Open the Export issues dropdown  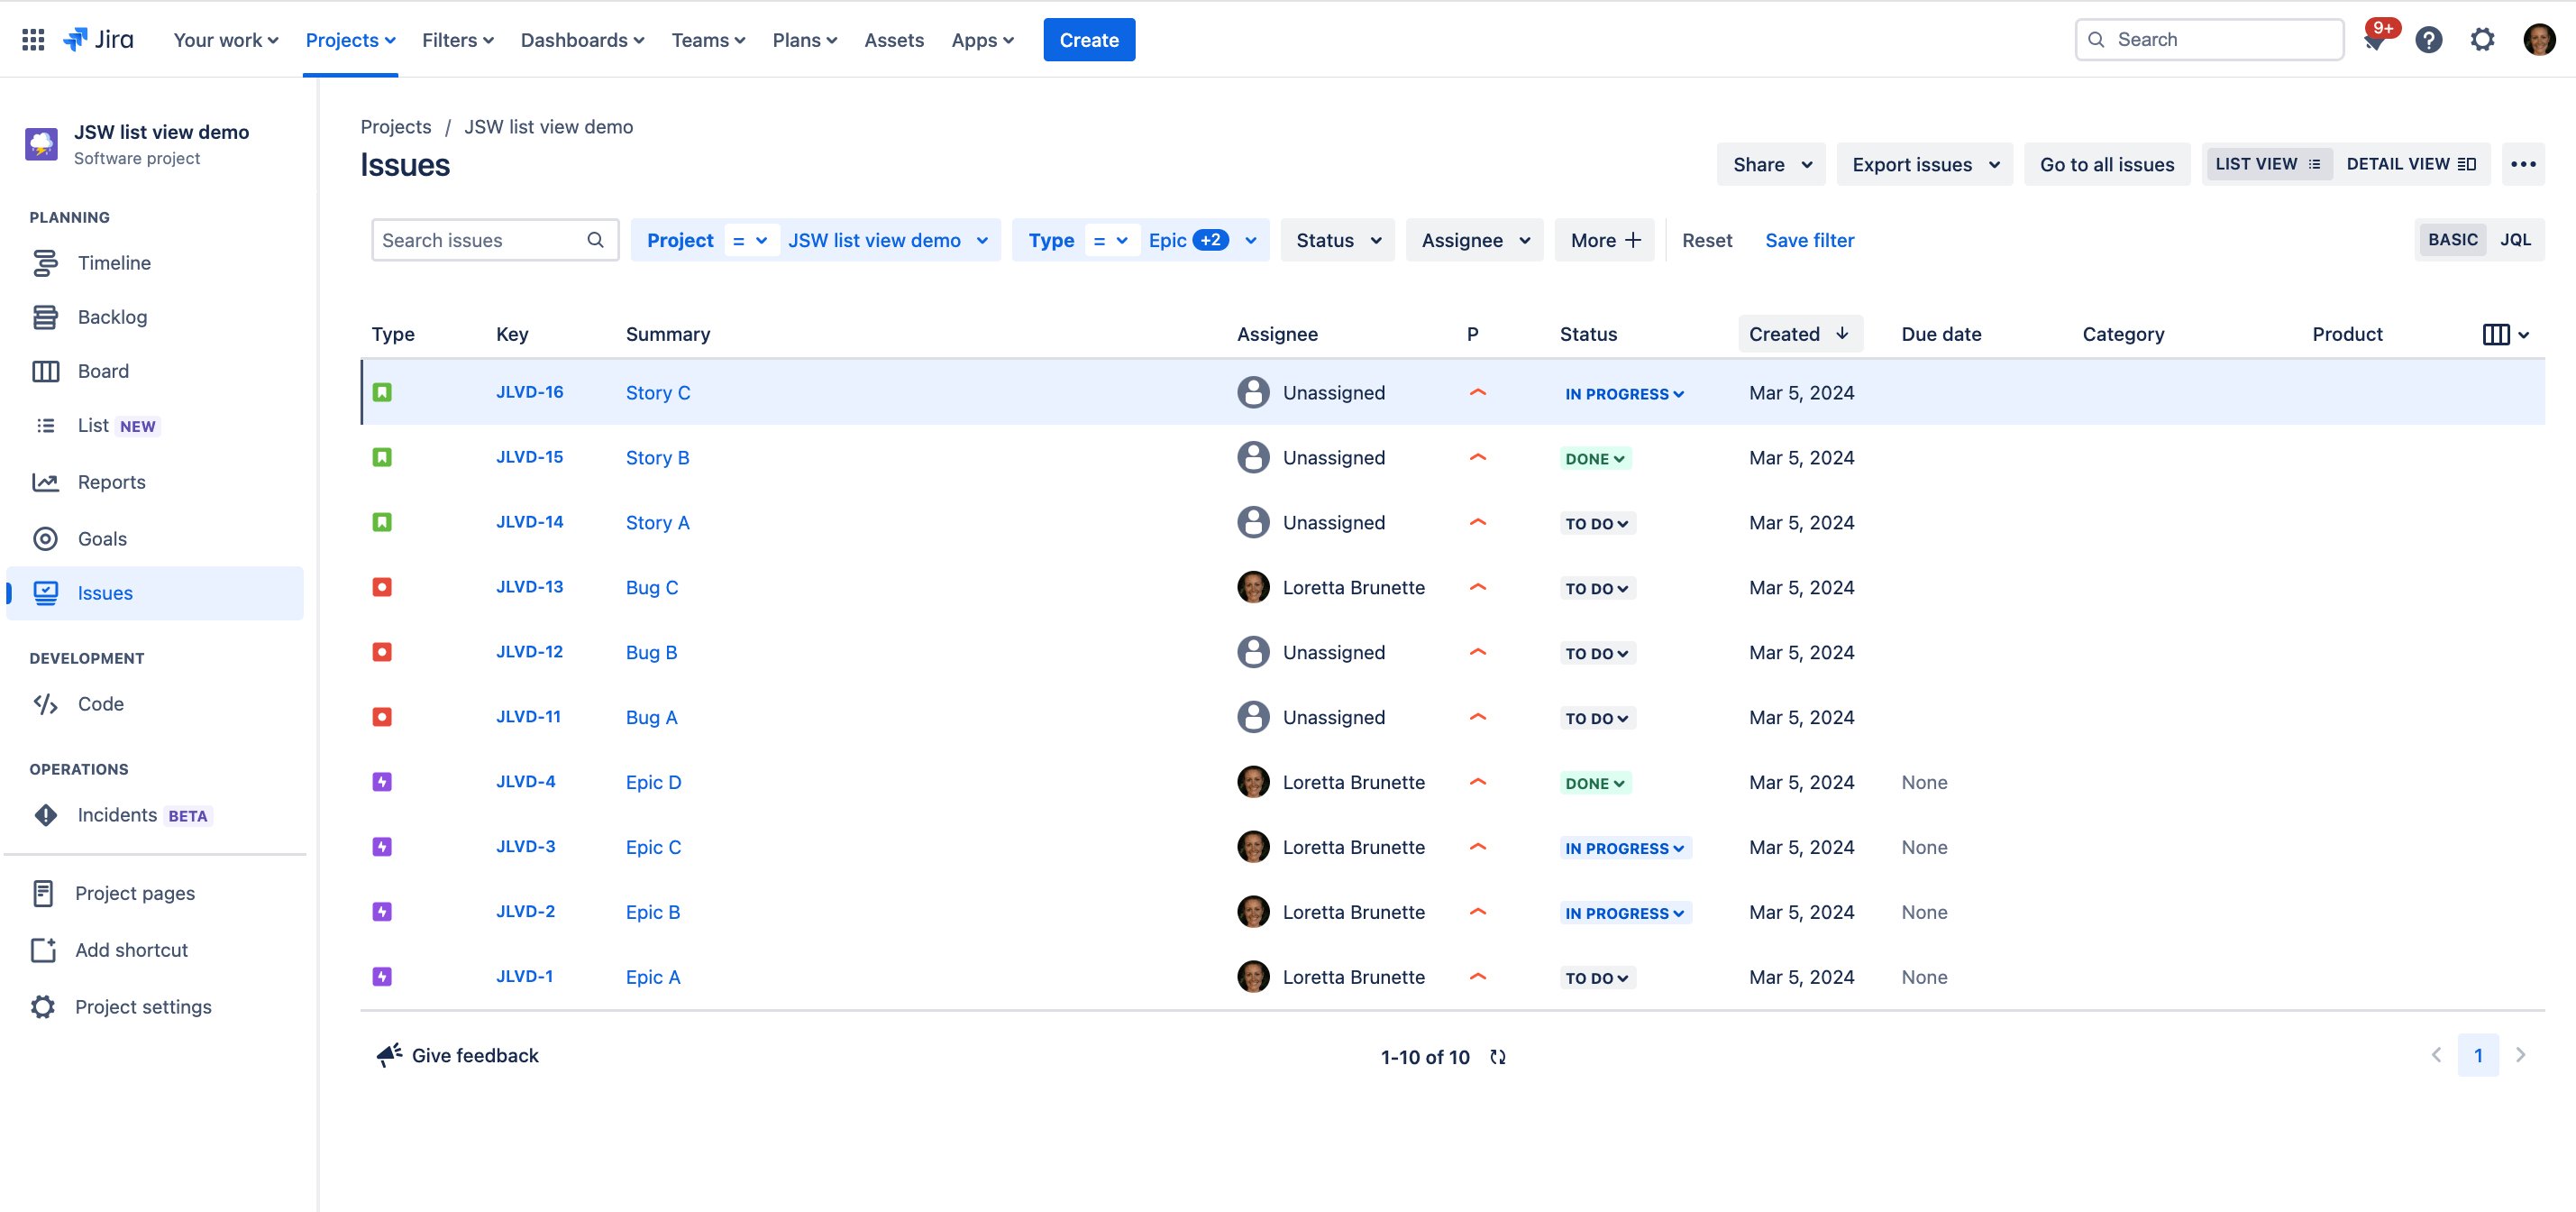pyautogui.click(x=1924, y=164)
